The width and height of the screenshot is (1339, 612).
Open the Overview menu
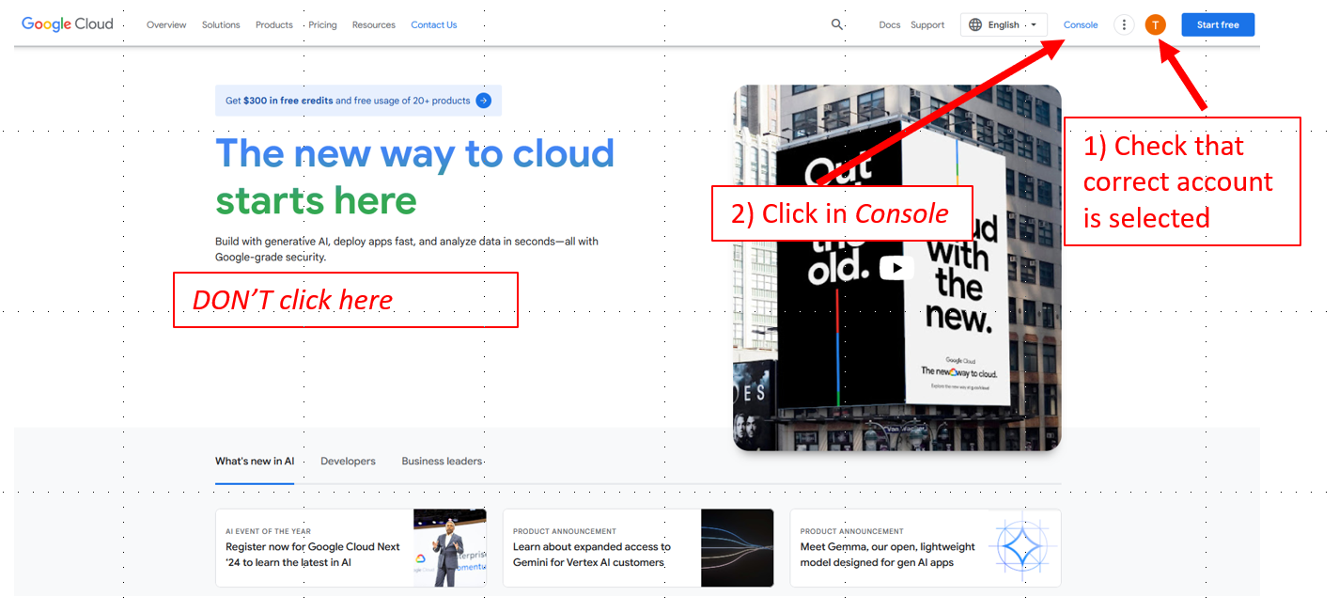click(x=166, y=25)
